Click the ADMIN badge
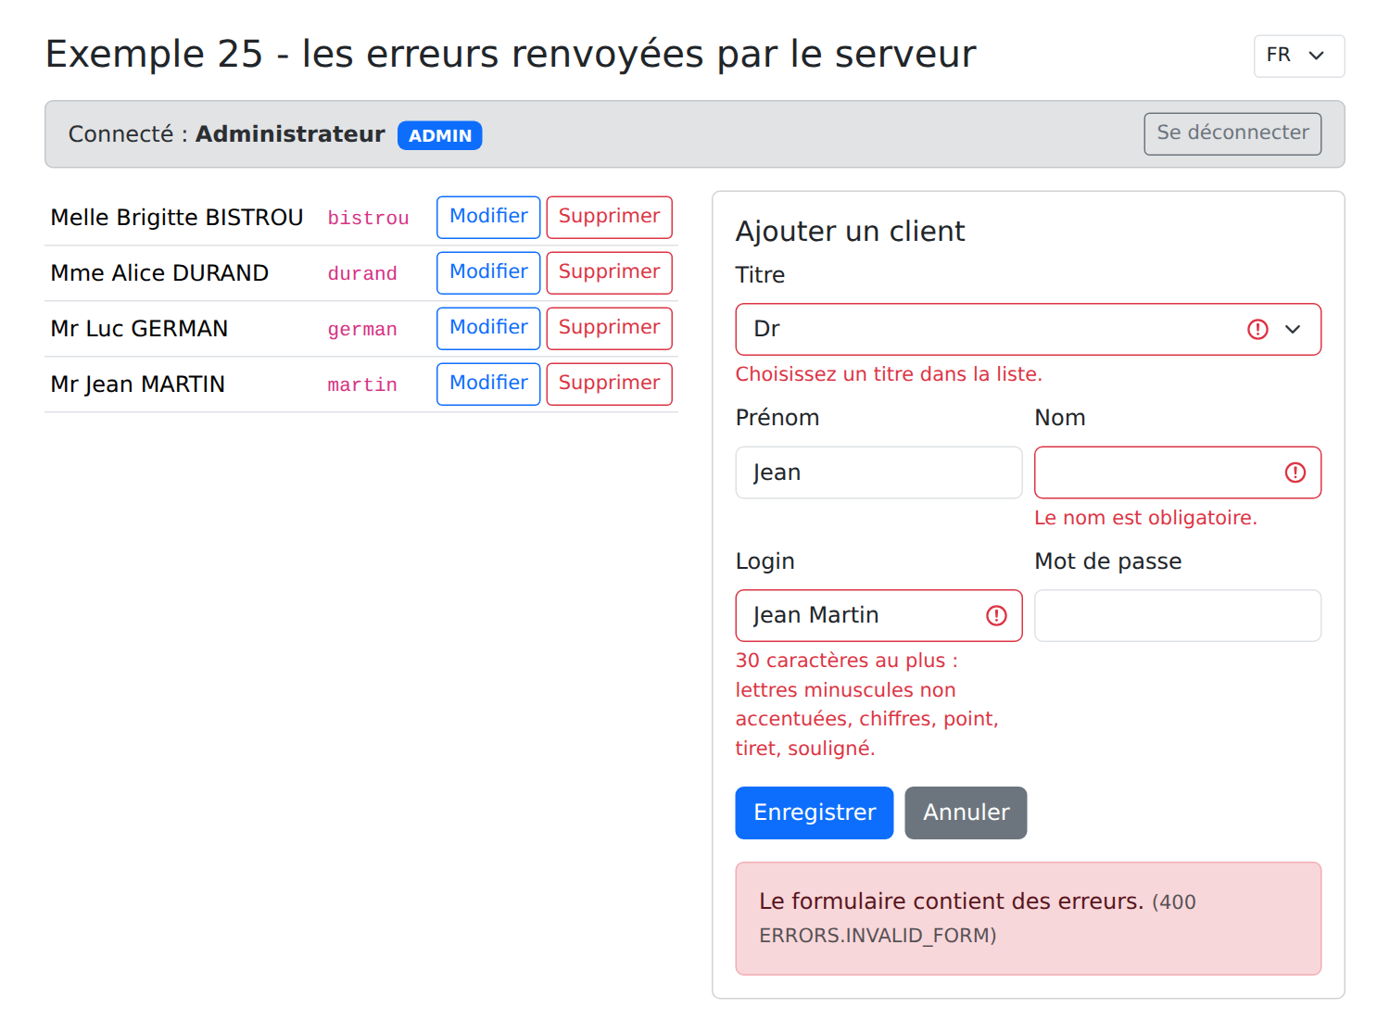 click(439, 135)
